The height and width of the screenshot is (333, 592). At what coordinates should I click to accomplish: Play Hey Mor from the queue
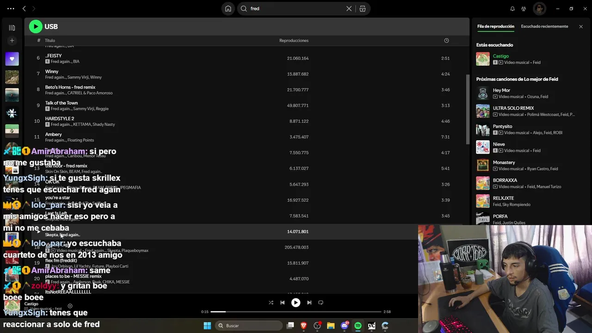(483, 93)
